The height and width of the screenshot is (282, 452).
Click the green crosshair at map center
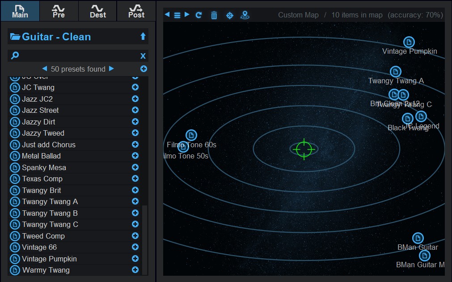click(x=304, y=149)
